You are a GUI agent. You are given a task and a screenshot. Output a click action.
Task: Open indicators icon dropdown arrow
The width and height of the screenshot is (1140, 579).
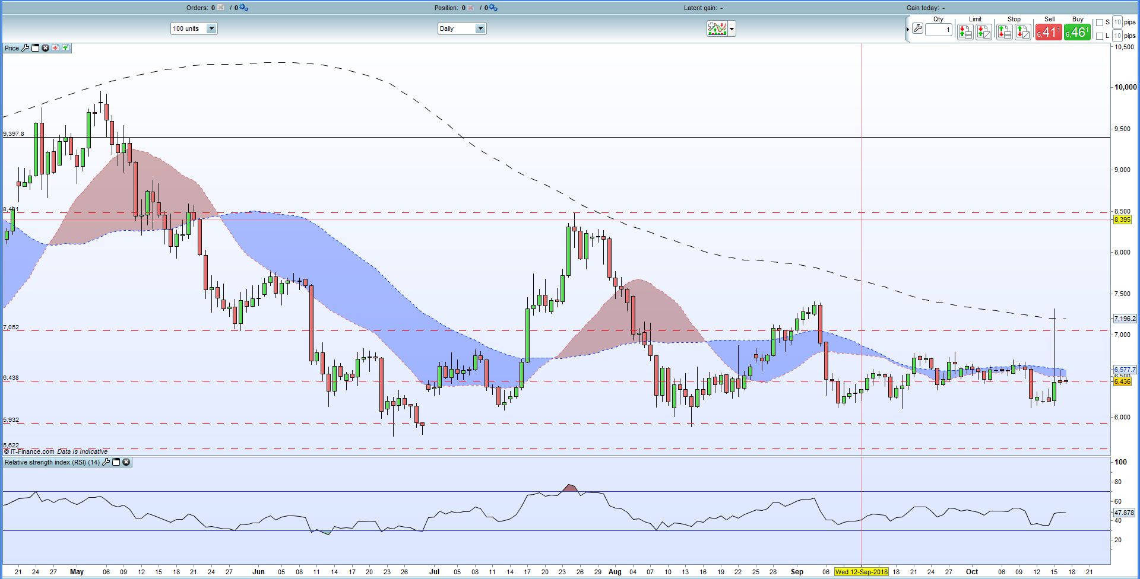coord(732,28)
